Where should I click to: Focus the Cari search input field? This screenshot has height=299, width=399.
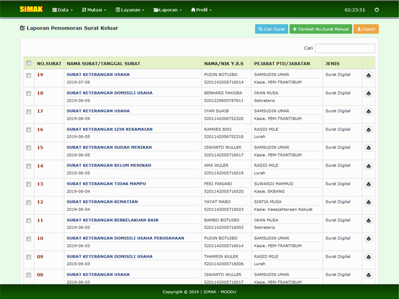[345, 48]
